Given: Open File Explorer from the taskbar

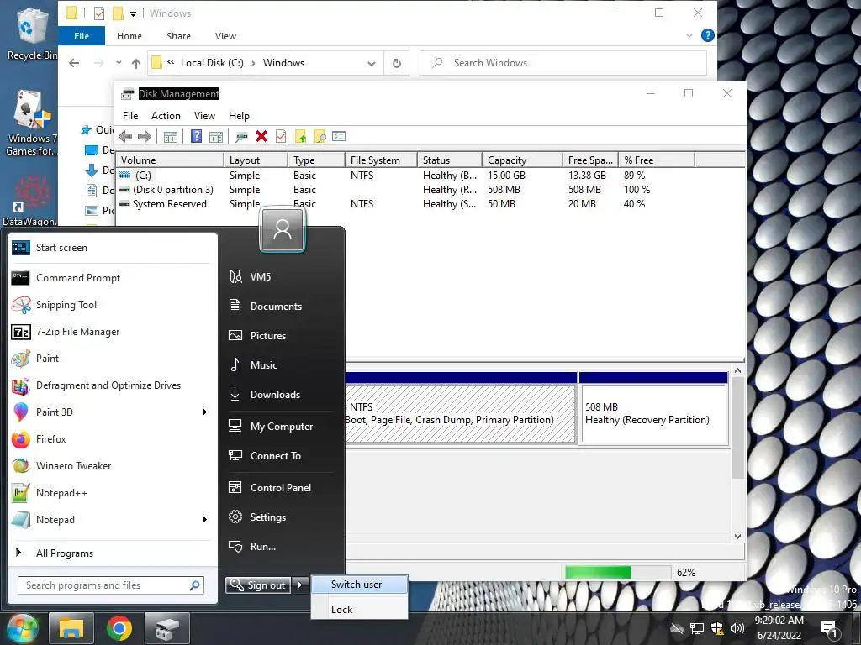Looking at the screenshot, I should point(71,628).
